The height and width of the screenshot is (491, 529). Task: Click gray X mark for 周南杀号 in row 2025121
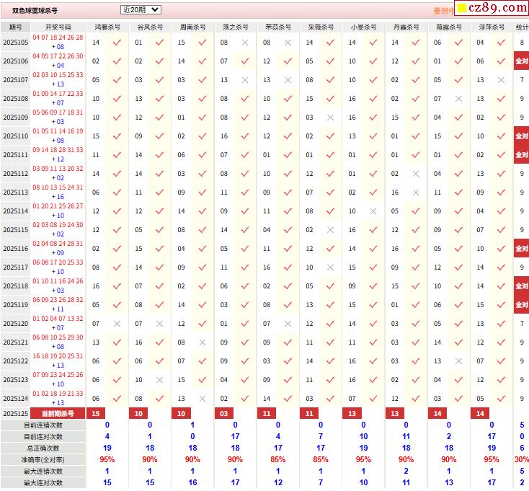(x=203, y=342)
